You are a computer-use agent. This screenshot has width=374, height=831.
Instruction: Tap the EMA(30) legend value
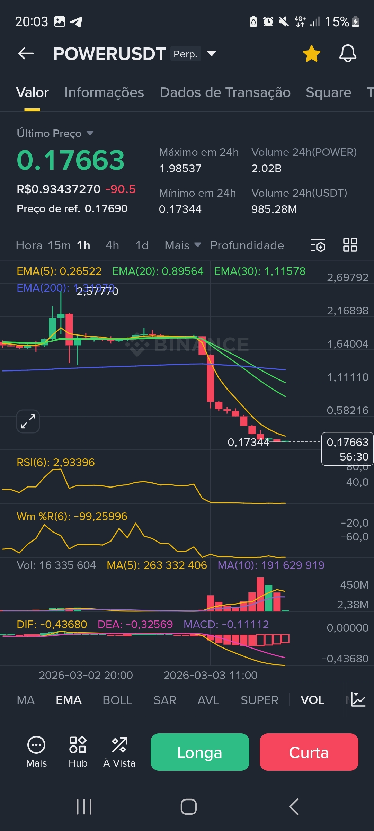point(260,271)
